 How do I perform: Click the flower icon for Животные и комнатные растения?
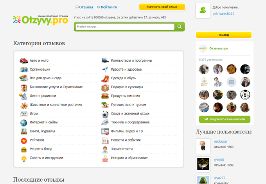coord(24,106)
